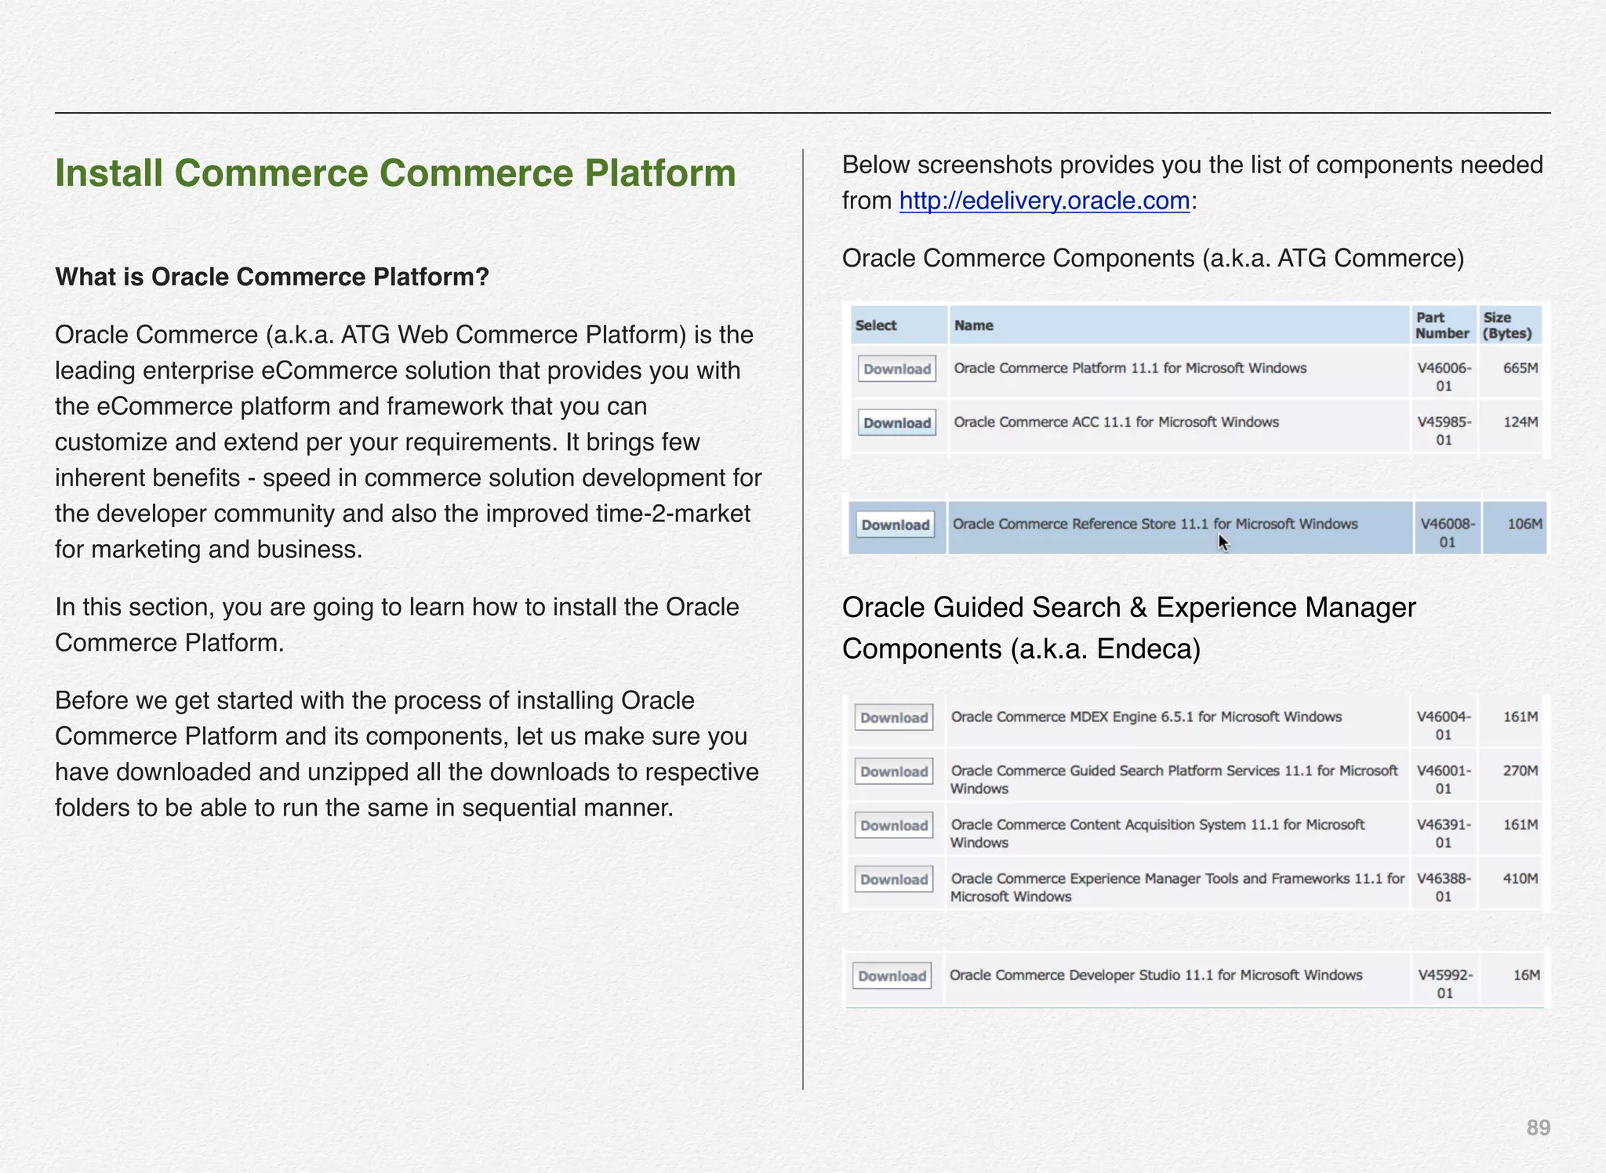The height and width of the screenshot is (1173, 1606).
Task: Click the 16M size value
Action: pyautogui.click(x=1527, y=975)
